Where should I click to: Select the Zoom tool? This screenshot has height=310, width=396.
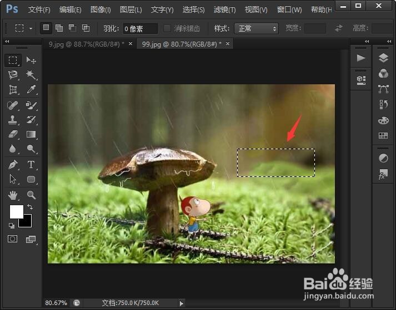point(31,195)
